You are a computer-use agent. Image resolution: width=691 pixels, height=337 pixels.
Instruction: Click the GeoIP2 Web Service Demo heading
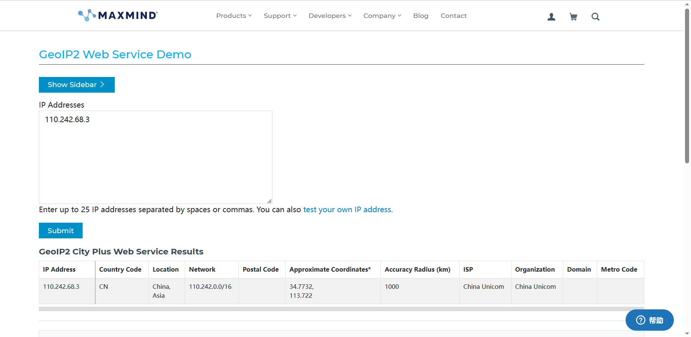[x=115, y=55]
